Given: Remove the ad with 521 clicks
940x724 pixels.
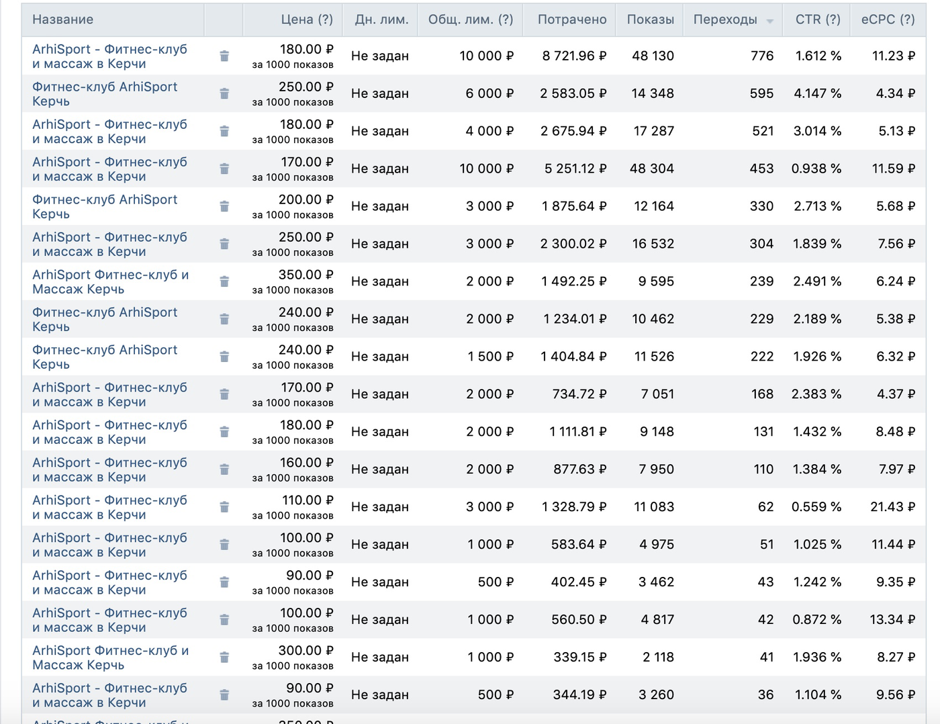Looking at the screenshot, I should click(224, 132).
